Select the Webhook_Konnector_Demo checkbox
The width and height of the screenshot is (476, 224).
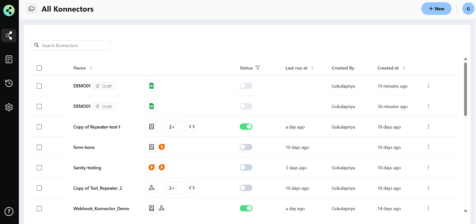[39, 209]
